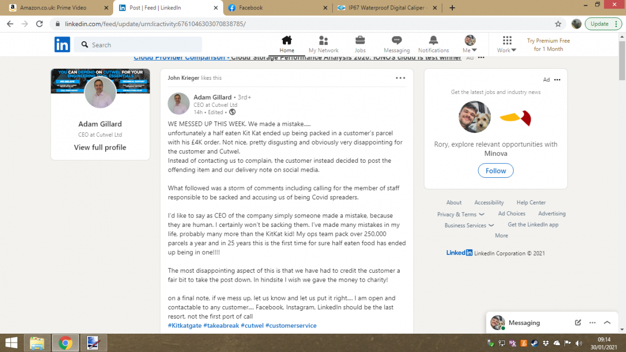Open the ad's three-dot options menu
The width and height of the screenshot is (626, 352).
point(557,80)
